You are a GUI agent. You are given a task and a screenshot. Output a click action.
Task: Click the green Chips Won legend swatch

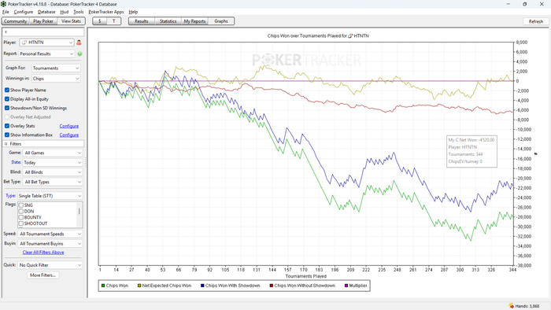[x=103, y=286]
